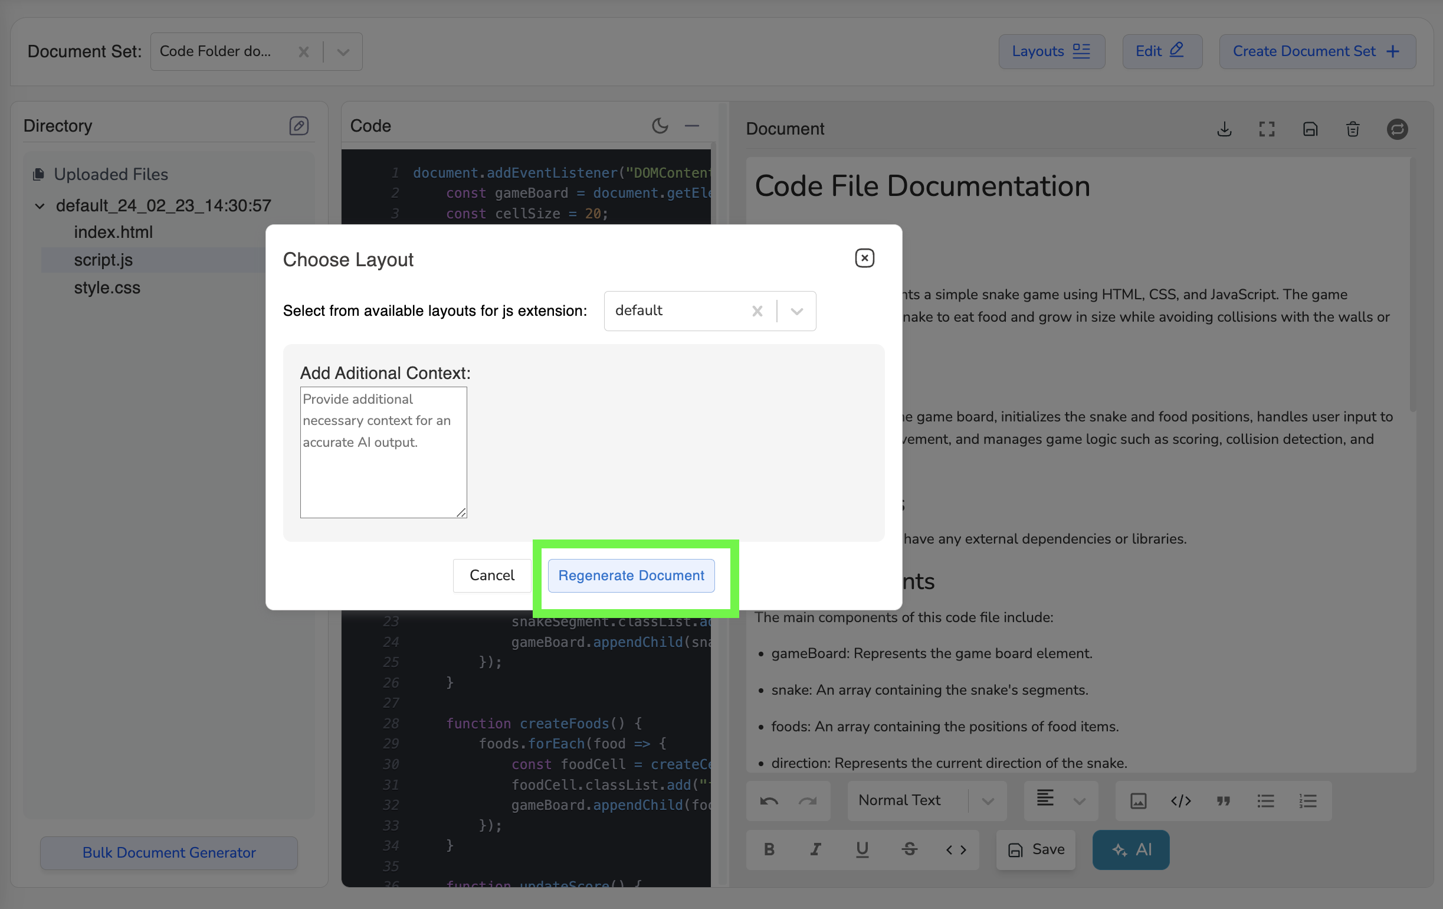Minimize the Code panel with dash icon
The height and width of the screenshot is (909, 1443).
(x=692, y=125)
